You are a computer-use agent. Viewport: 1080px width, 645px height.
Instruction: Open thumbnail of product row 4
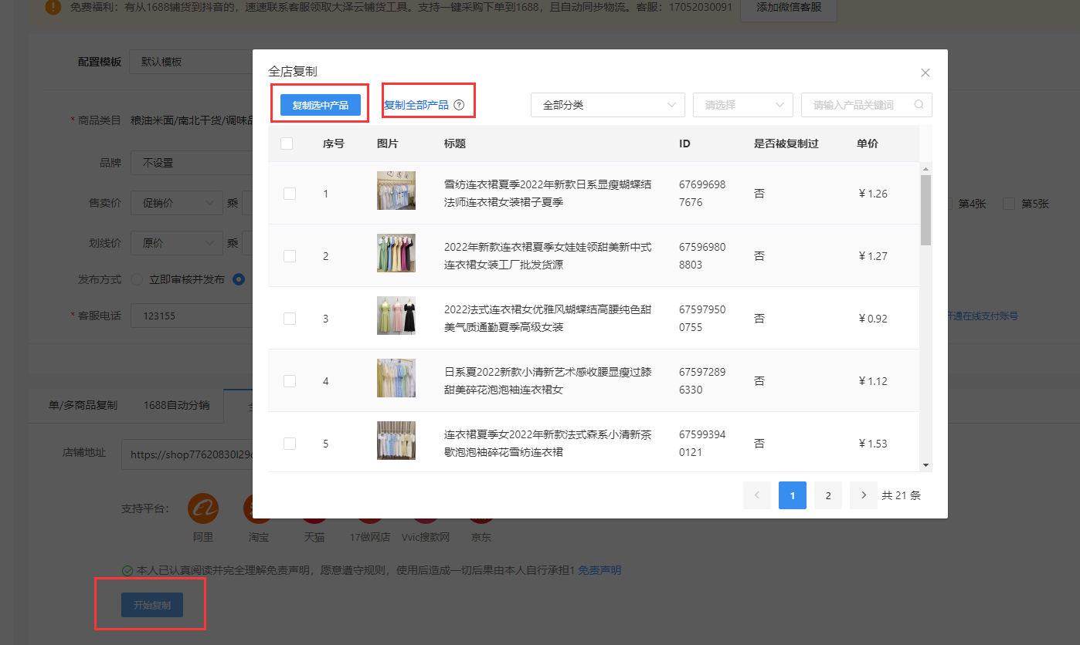pos(396,378)
